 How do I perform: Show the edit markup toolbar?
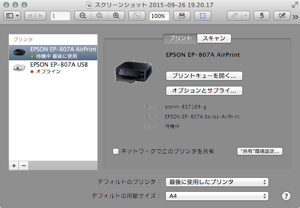pos(282,16)
